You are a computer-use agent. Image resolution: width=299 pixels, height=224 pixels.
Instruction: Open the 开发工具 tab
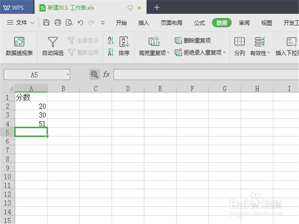pyautogui.click(x=291, y=23)
